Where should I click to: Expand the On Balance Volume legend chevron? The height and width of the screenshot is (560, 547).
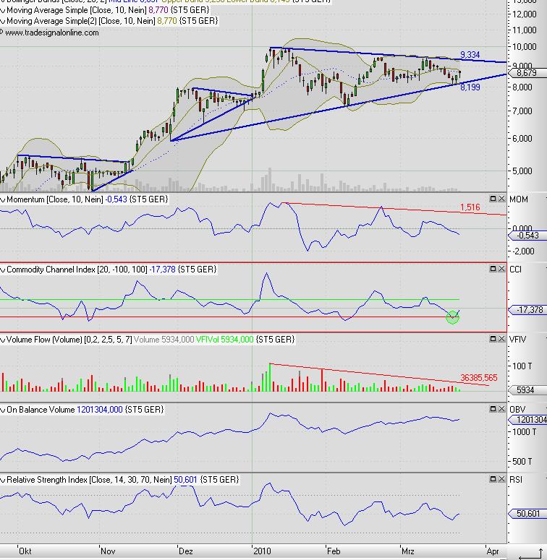click(x=3, y=410)
